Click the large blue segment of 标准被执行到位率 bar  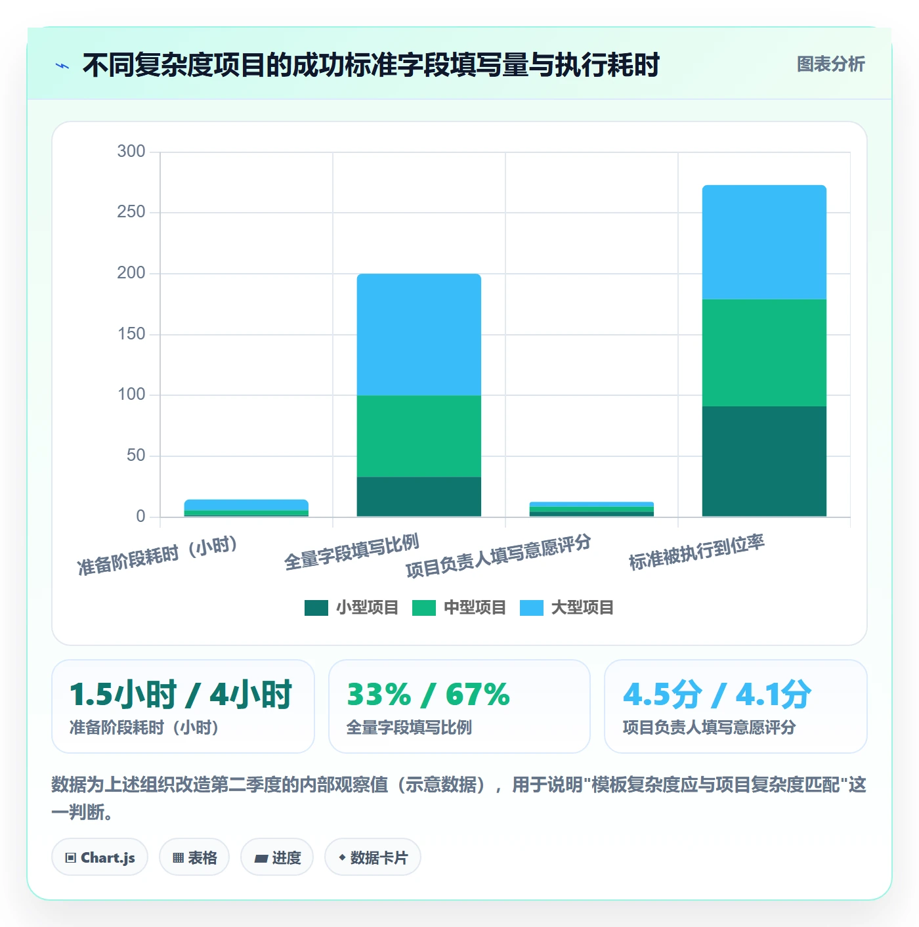click(x=764, y=242)
